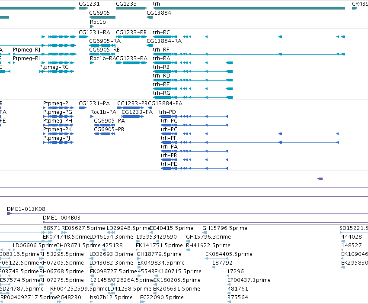The width and height of the screenshot is (368, 304).
Task: Select protein Ptpmeg-PI label
Action: (x=56, y=103)
